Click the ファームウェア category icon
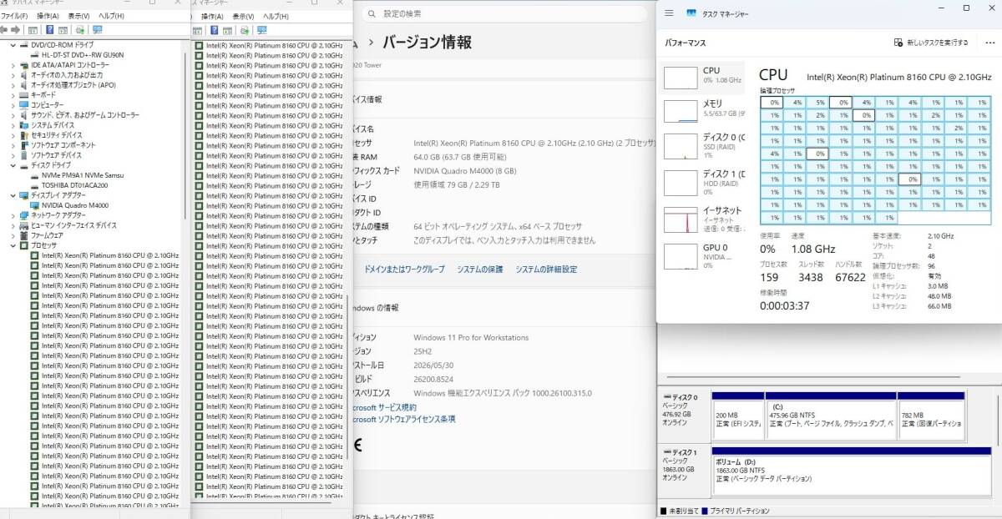This screenshot has height=519, width=1002. click(23, 235)
